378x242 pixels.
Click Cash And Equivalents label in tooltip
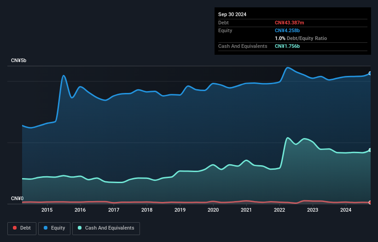pyautogui.click(x=243, y=46)
